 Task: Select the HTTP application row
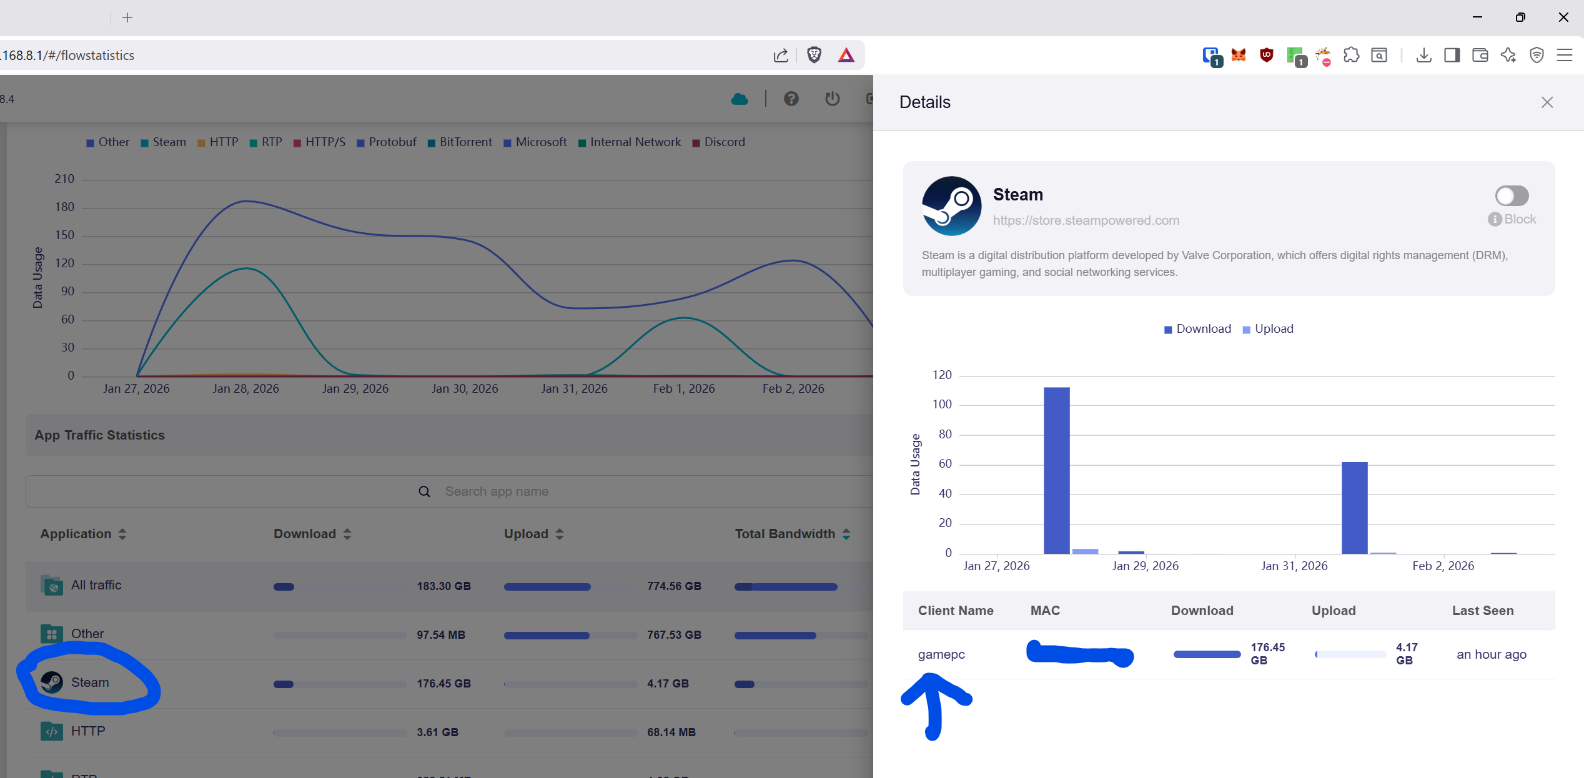pyautogui.click(x=87, y=731)
